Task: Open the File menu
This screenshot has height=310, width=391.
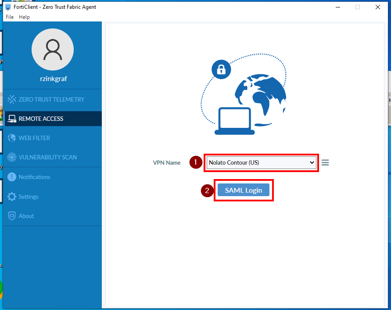Action: click(x=10, y=17)
